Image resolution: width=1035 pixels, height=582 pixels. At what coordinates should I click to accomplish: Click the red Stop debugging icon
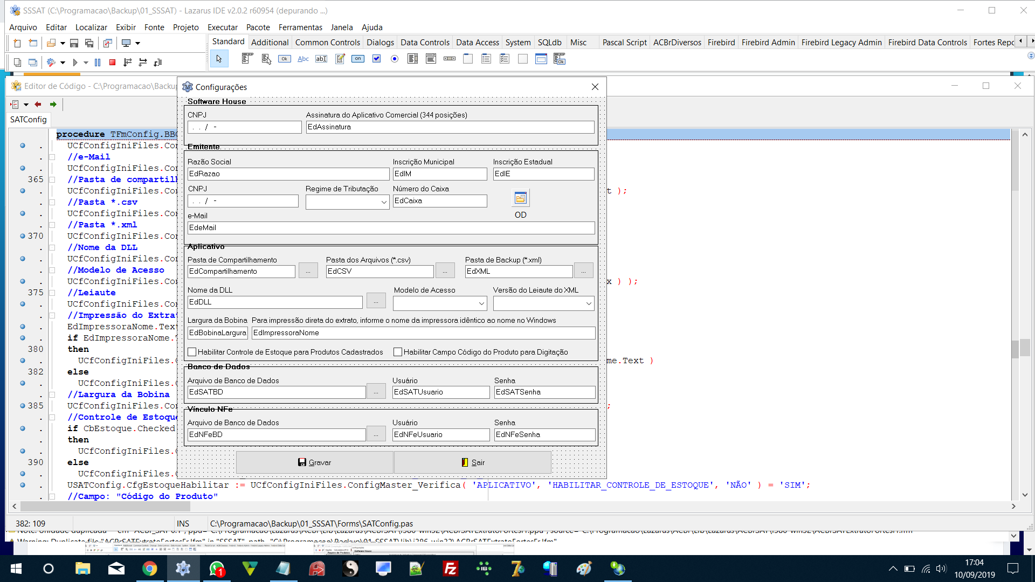[x=112, y=63]
